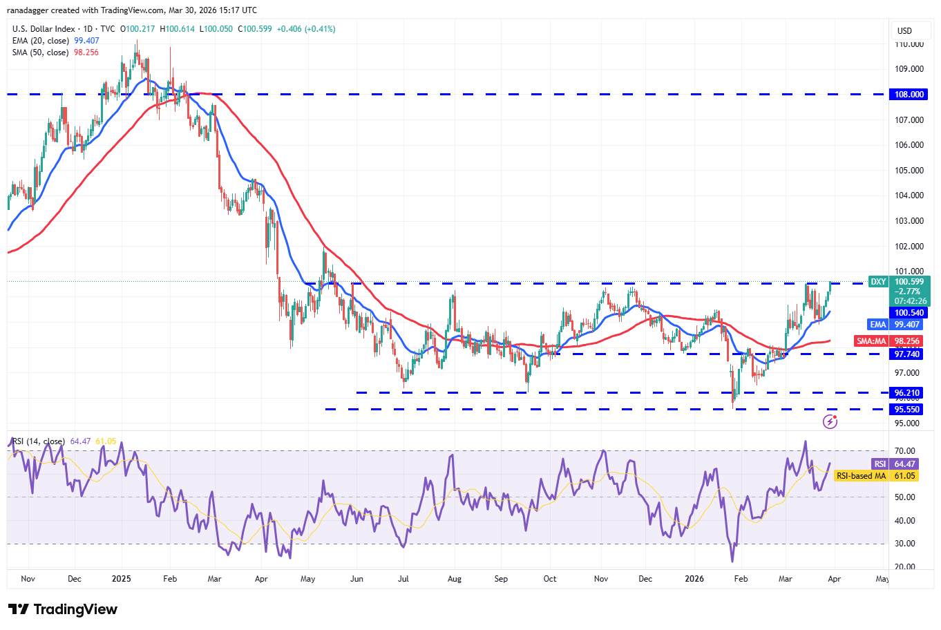Click the TradingView logo at bottom left

pyautogui.click(x=61, y=610)
